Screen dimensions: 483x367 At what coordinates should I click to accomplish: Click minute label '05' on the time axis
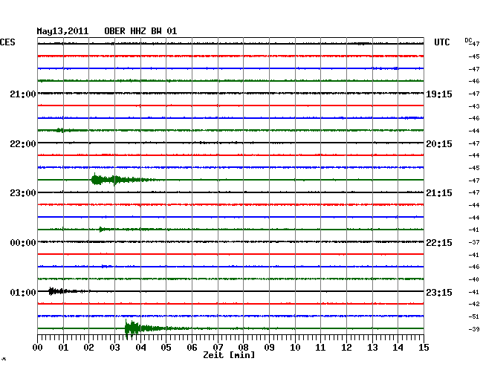(x=166, y=348)
